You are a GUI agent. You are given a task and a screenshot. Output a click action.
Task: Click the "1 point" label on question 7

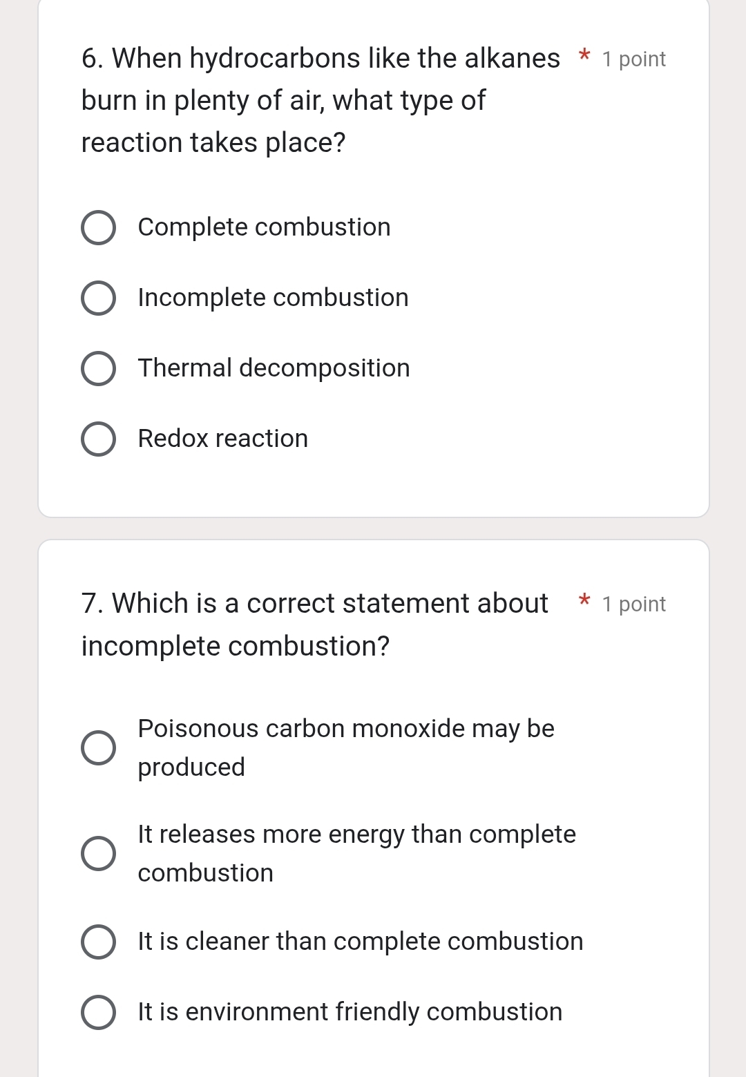point(633,604)
